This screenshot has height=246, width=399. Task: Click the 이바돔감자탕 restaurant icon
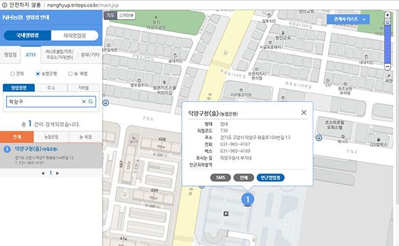241,90
